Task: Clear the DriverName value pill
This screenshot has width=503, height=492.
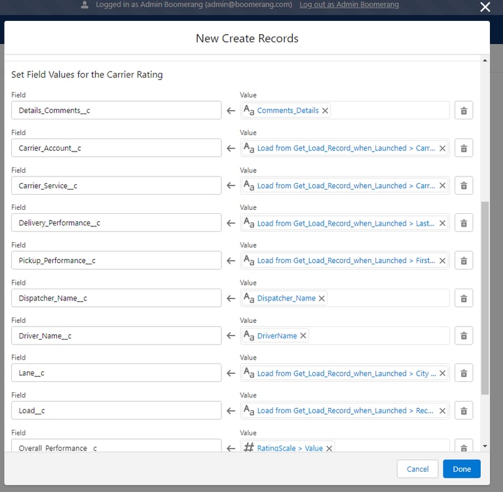Action: [x=304, y=336]
